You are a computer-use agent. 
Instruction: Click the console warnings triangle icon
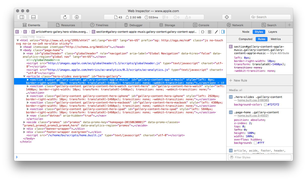(187, 17)
